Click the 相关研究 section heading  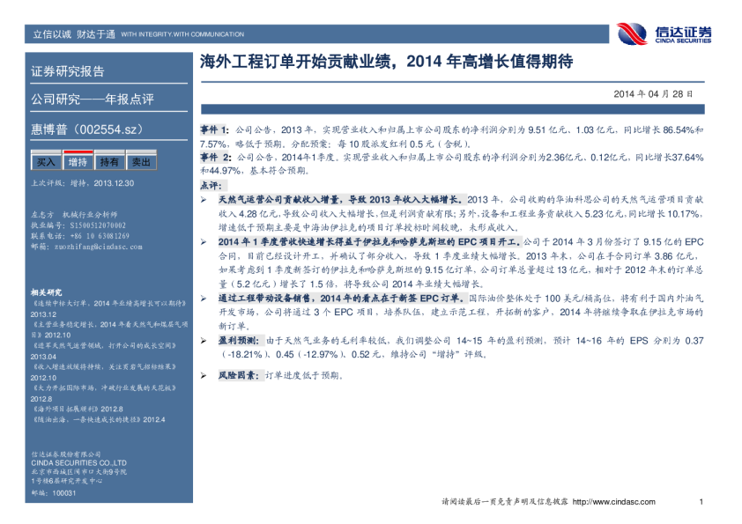tap(46, 292)
